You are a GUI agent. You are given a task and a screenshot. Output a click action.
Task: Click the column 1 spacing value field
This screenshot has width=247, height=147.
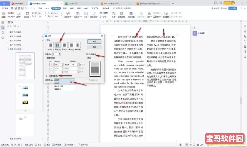pyautogui.click(x=73, y=65)
